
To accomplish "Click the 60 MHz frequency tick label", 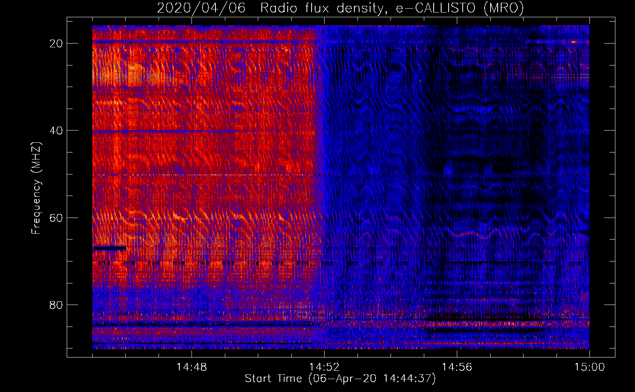I will pyautogui.click(x=57, y=218).
